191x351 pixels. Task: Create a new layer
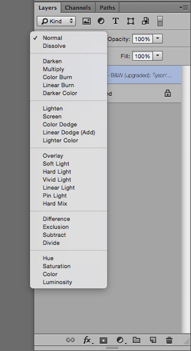[x=152, y=340]
